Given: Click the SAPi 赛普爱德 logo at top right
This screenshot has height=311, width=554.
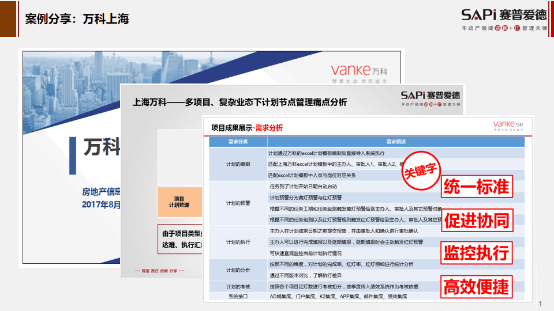Looking at the screenshot, I should pyautogui.click(x=504, y=20).
